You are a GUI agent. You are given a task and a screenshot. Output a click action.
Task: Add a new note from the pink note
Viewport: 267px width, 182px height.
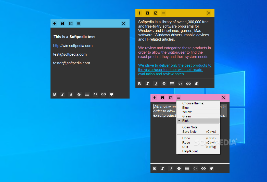point(155,98)
